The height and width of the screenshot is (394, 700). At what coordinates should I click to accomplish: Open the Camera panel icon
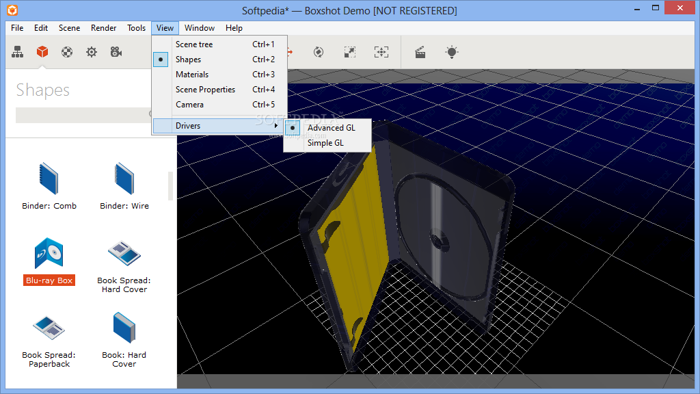click(x=116, y=52)
